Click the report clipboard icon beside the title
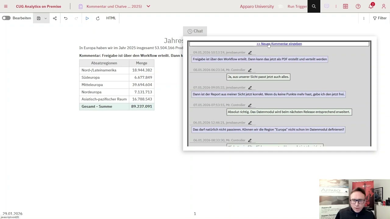 80,6
